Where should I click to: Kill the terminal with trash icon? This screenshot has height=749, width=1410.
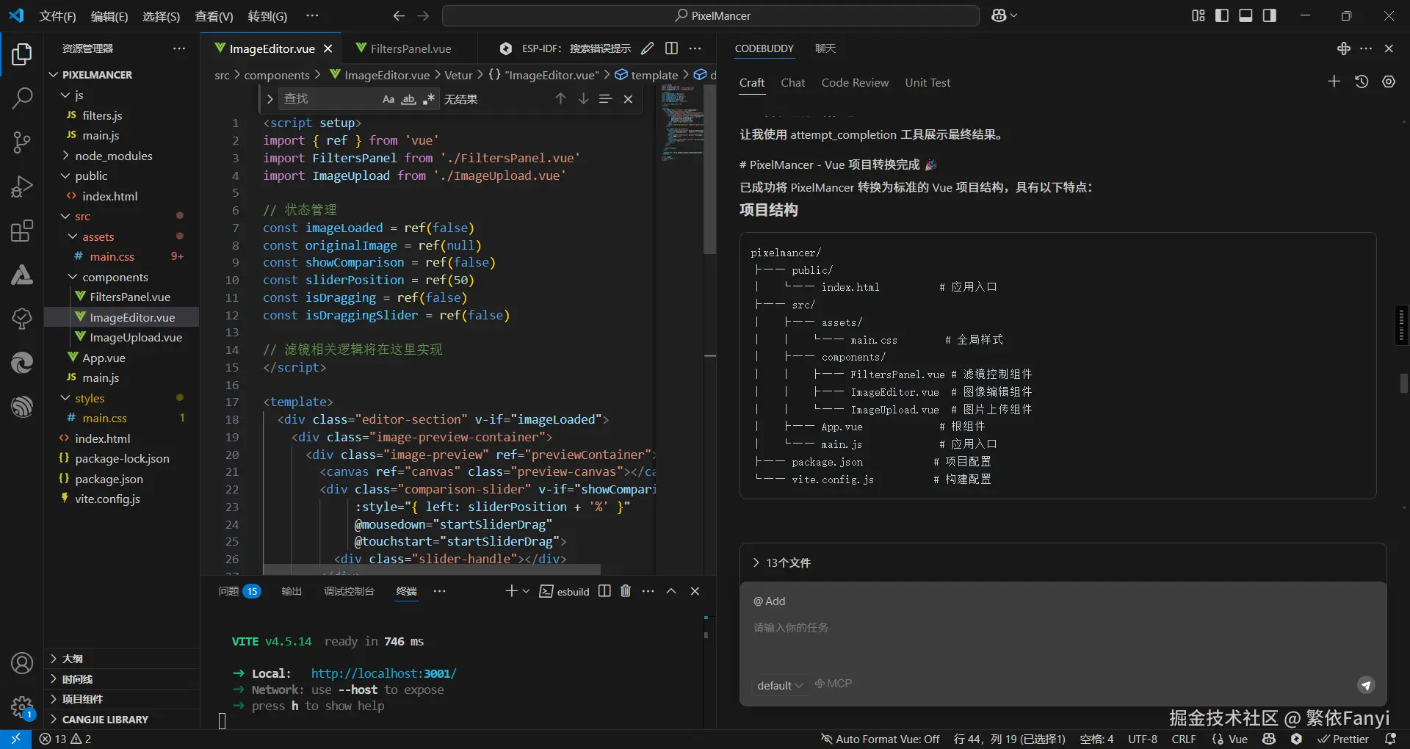click(626, 591)
